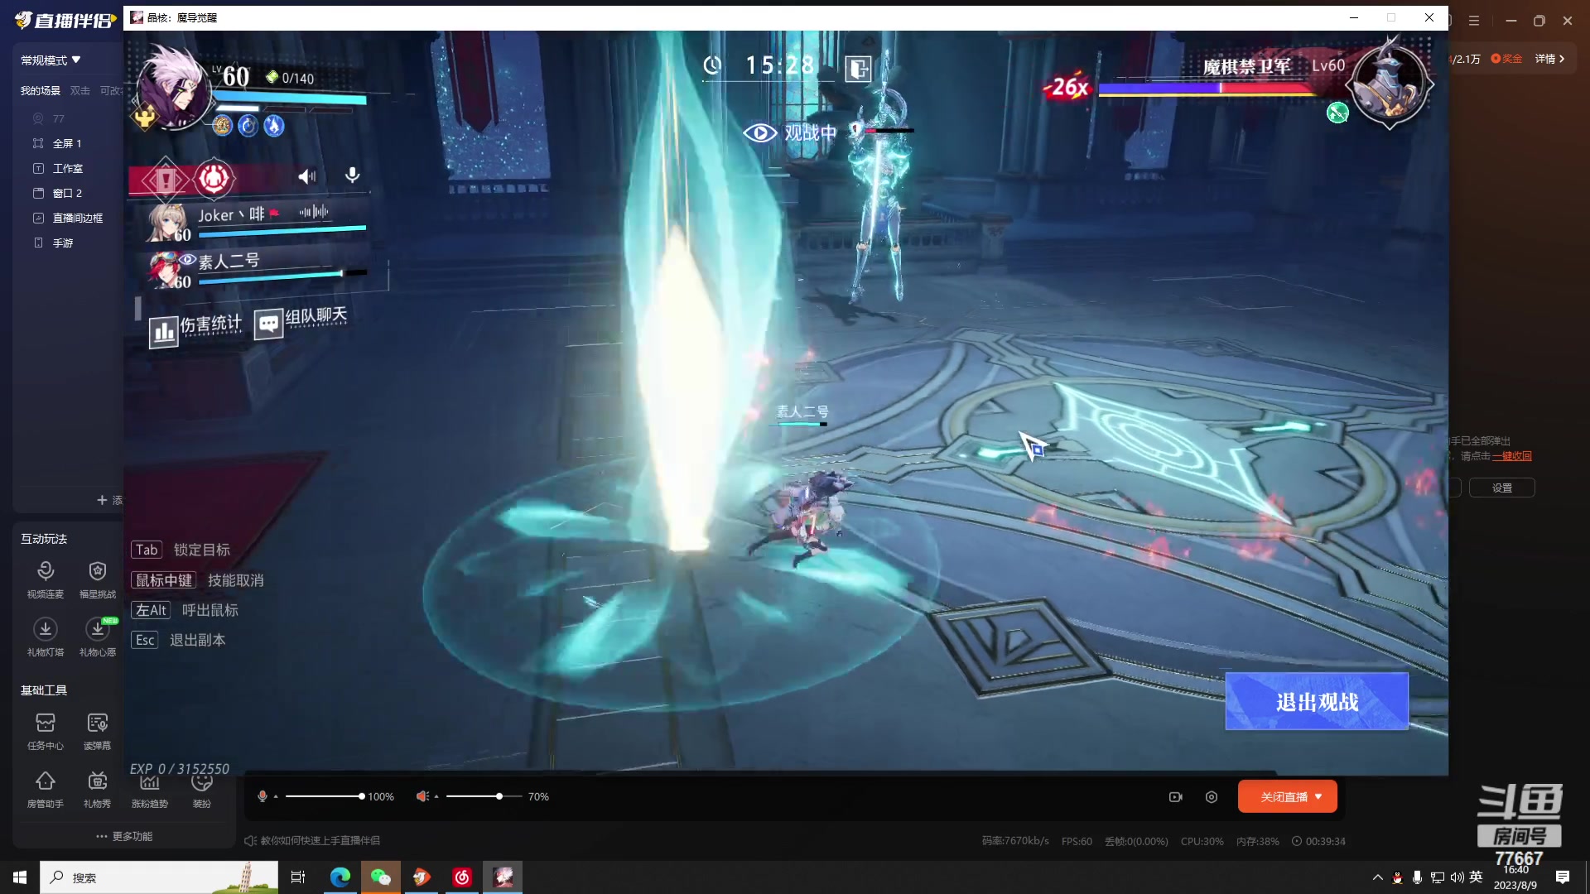Click the tray network icon
Image resolution: width=1590 pixels, height=894 pixels.
pyautogui.click(x=1438, y=877)
